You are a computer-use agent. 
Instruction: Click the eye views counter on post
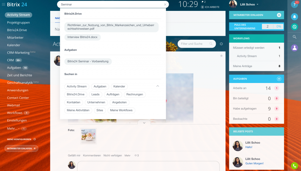coord(136,155)
